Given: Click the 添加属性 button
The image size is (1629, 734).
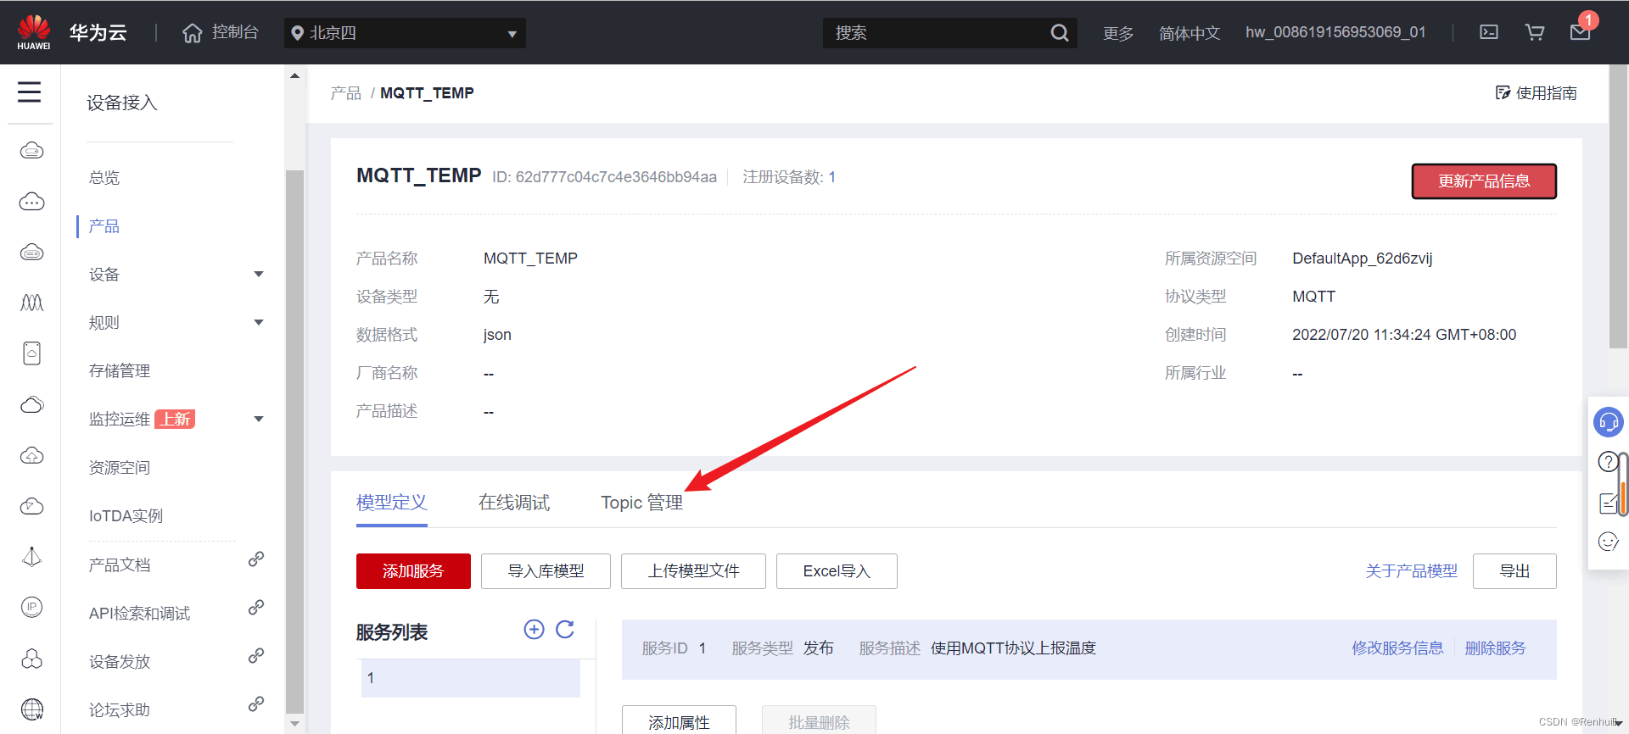Looking at the screenshot, I should click(x=679, y=721).
